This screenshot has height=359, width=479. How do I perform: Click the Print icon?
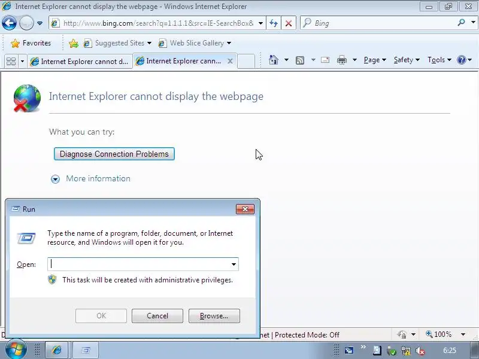(x=341, y=60)
